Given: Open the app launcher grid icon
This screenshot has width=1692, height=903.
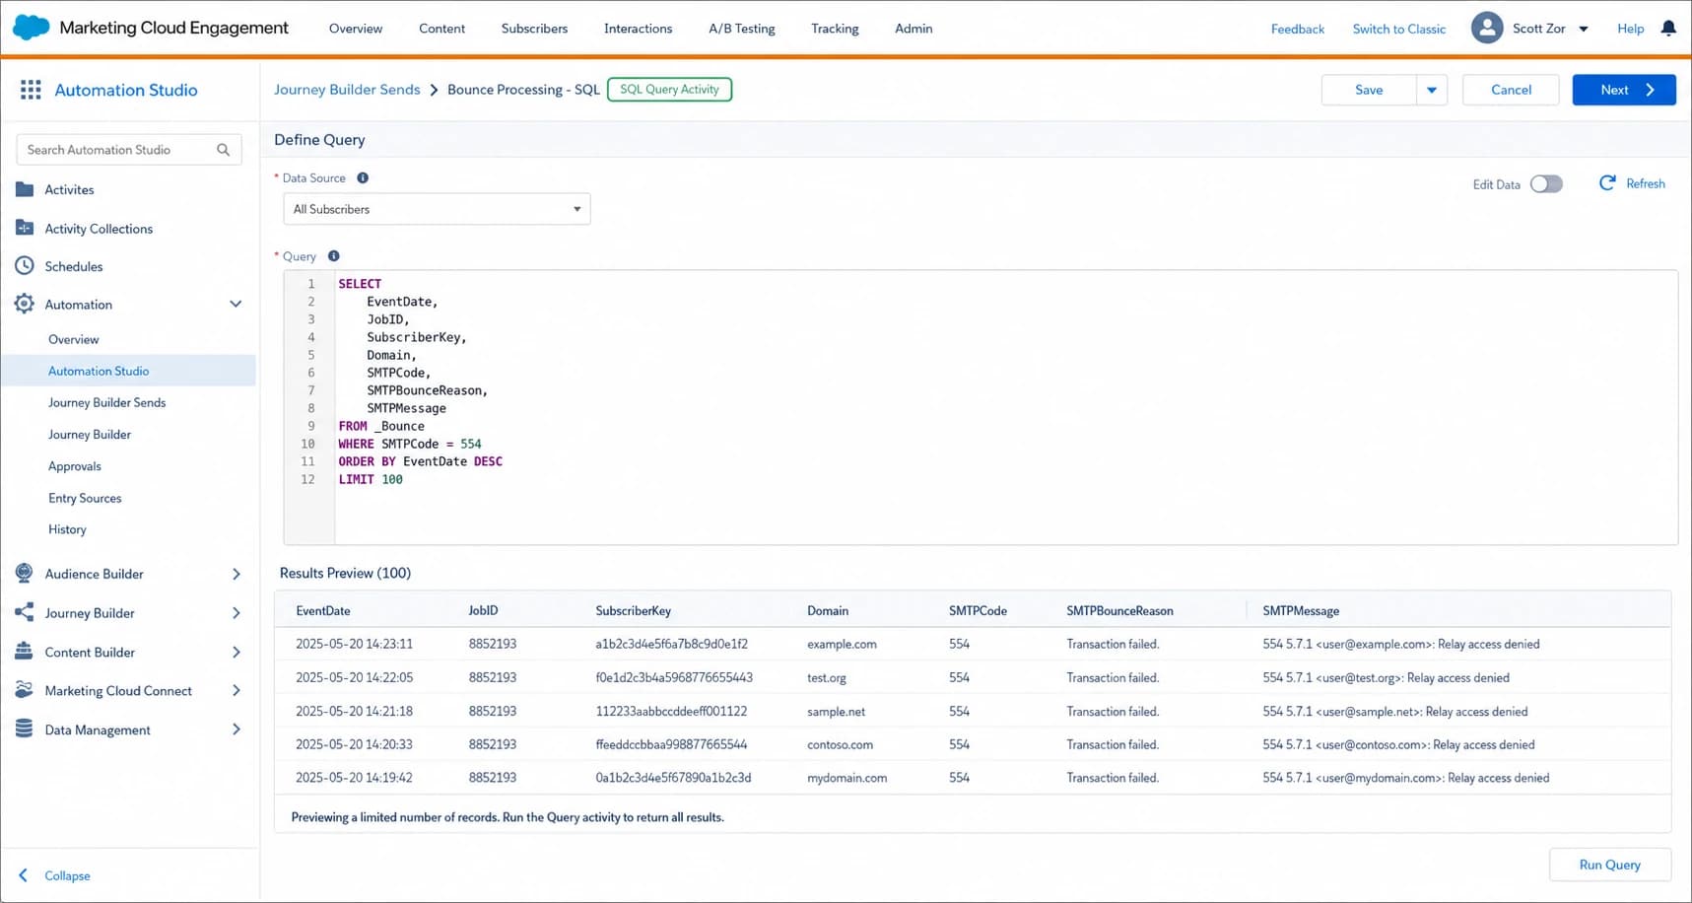Looking at the screenshot, I should 31,90.
